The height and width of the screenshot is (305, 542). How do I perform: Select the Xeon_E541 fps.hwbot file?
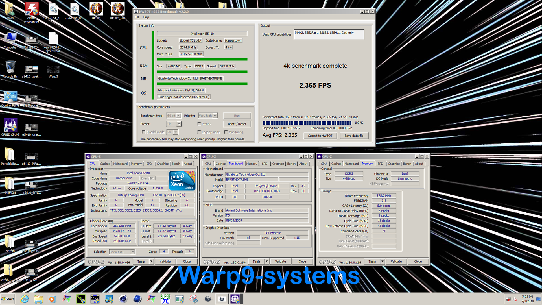(x=53, y=42)
